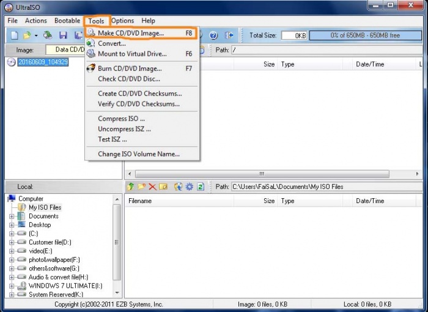Expand the Documents tree node
The height and width of the screenshot is (312, 428).
[12, 216]
